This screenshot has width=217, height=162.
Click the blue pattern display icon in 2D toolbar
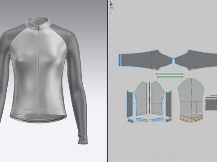click(x=111, y=8)
